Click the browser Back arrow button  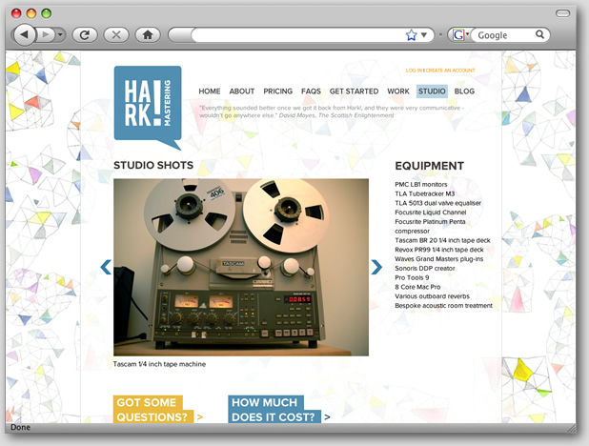click(x=24, y=34)
